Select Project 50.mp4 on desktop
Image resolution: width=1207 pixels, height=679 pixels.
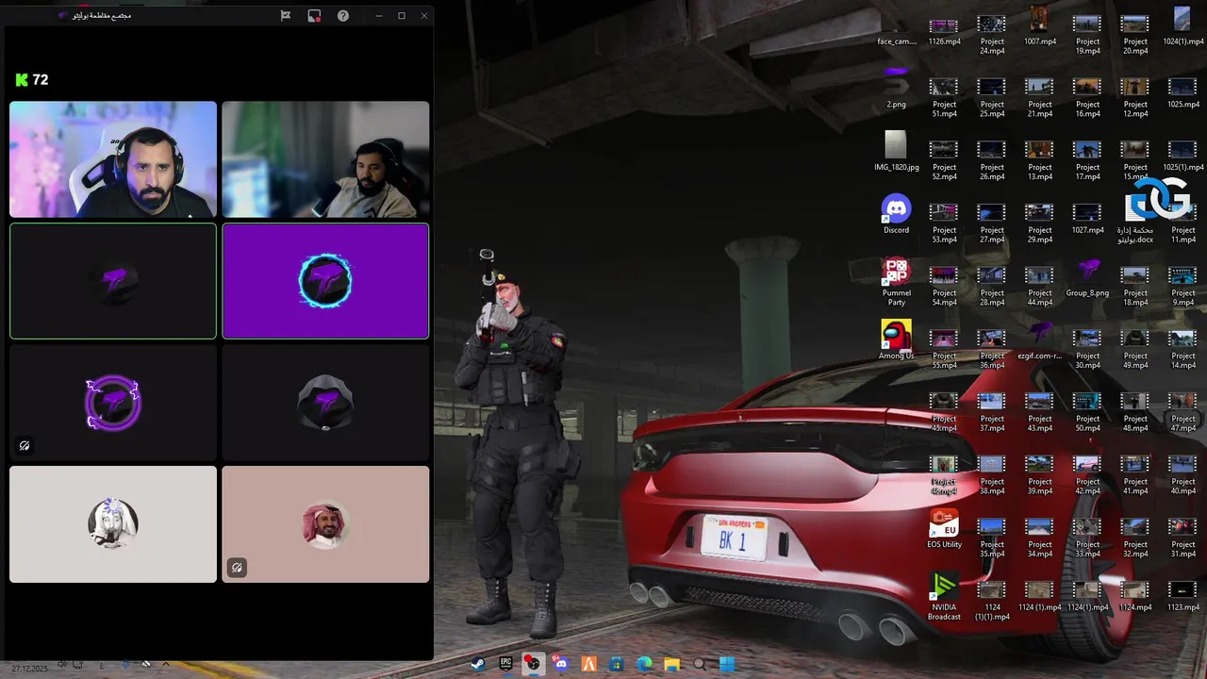point(1087,412)
